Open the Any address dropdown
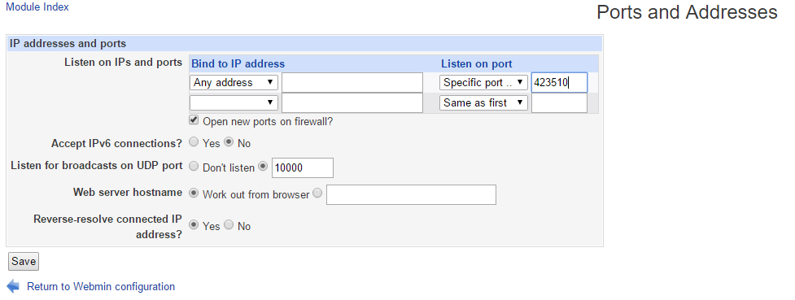Image resolution: width=795 pixels, height=300 pixels. coord(234,83)
